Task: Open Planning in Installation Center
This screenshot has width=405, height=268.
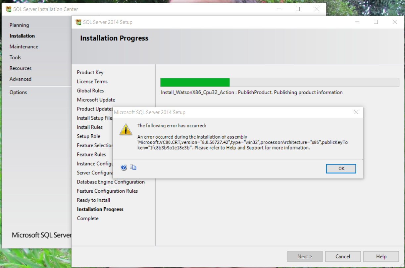Action: [19, 25]
